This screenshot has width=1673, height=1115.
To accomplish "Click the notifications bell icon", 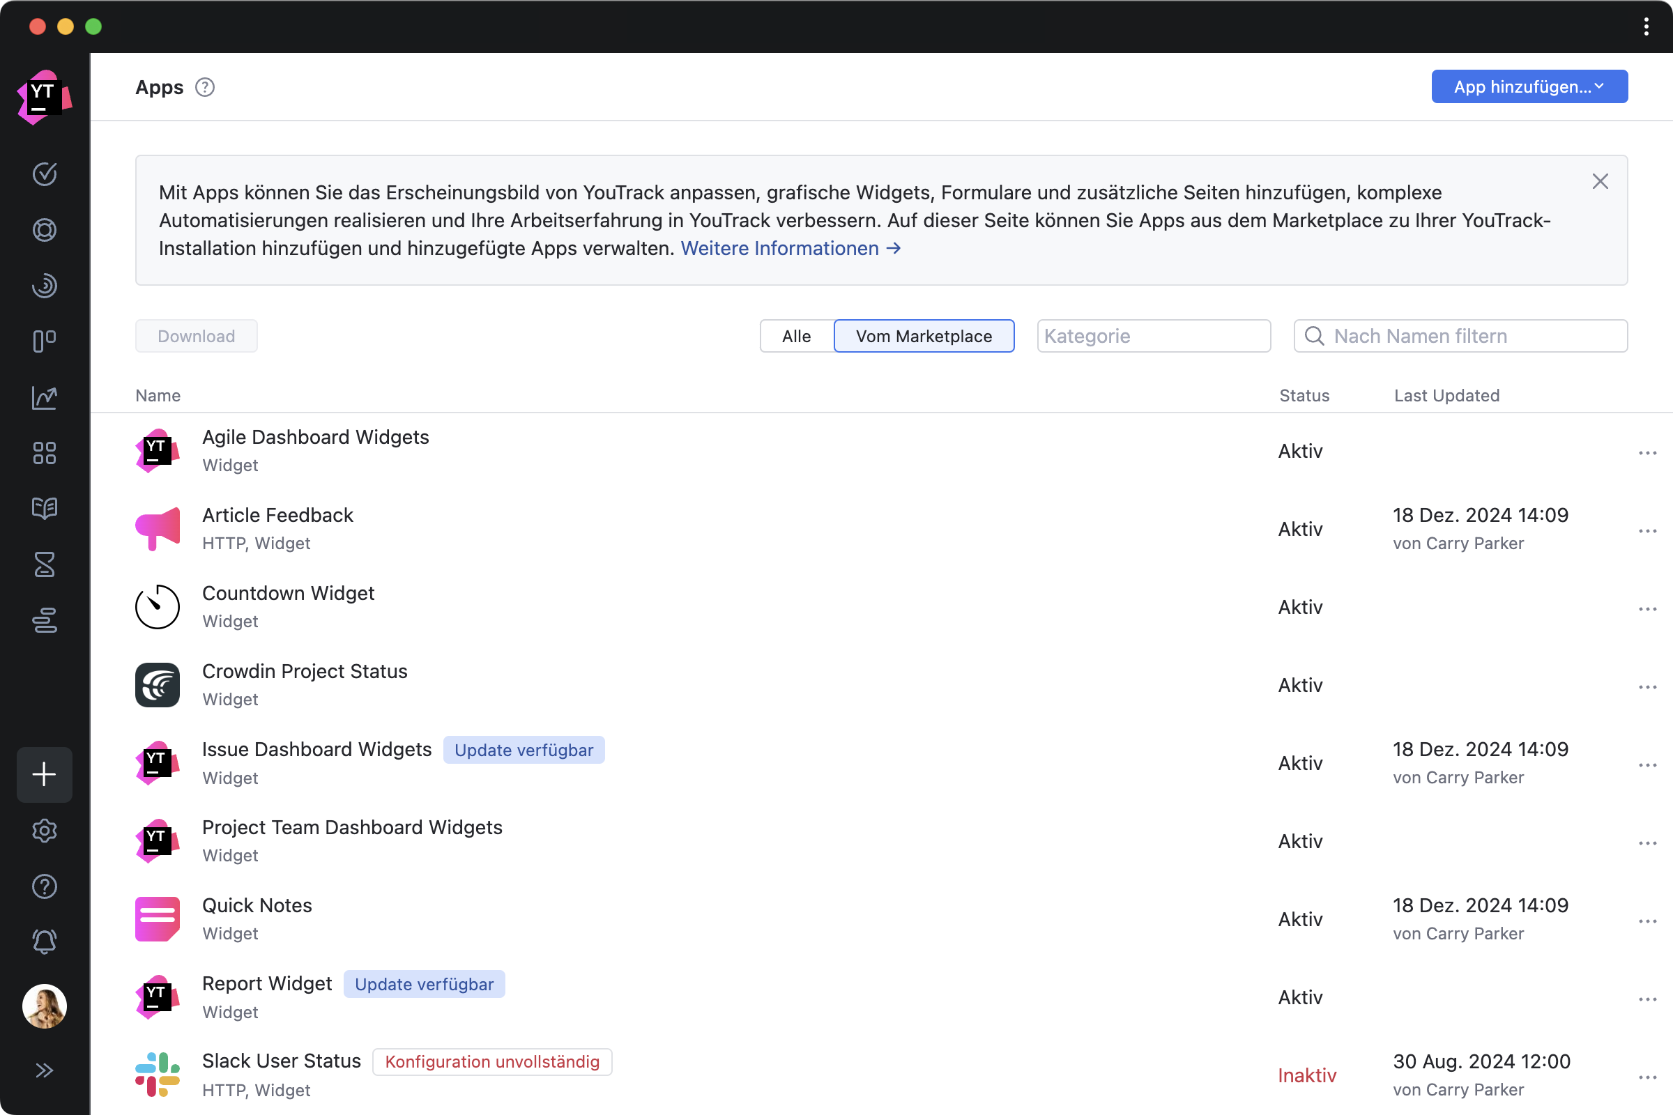I will click(45, 942).
